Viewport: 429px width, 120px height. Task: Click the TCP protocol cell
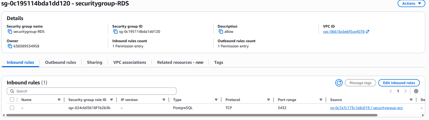[x=229, y=108]
